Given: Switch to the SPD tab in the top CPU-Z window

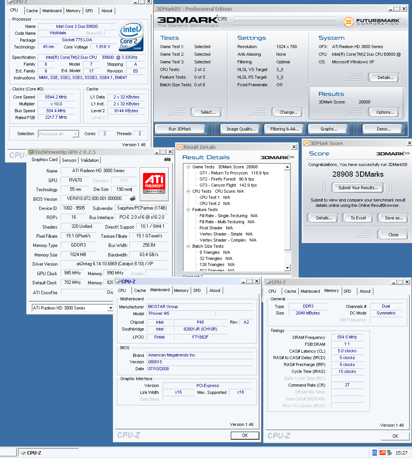Looking at the screenshot, I should tap(89, 11).
